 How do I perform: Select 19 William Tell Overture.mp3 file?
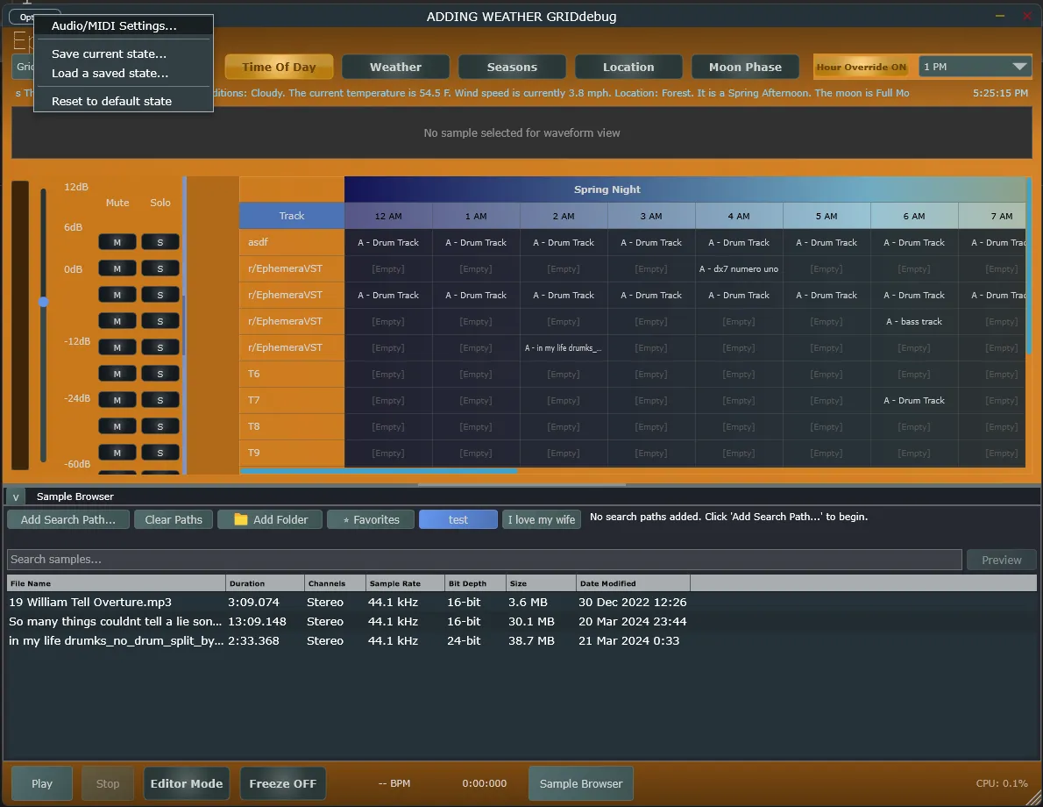coord(90,603)
